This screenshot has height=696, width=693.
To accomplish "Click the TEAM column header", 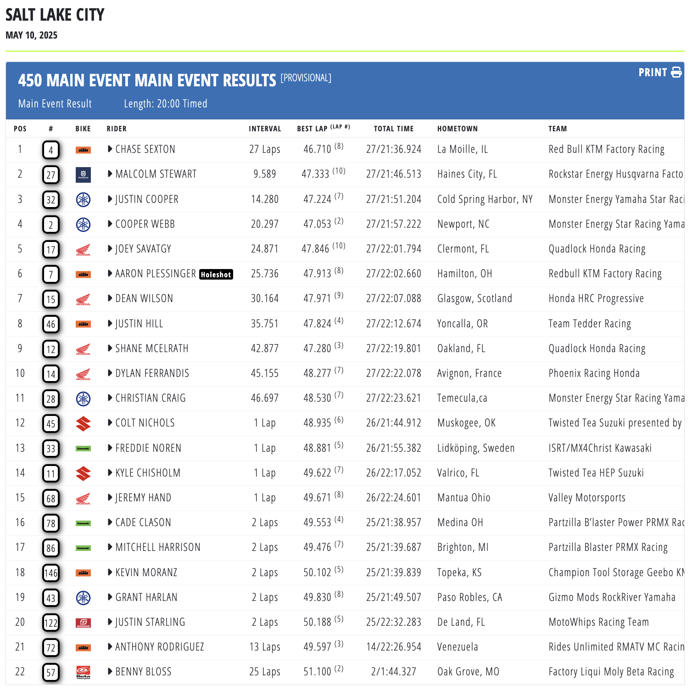I will coord(558,129).
